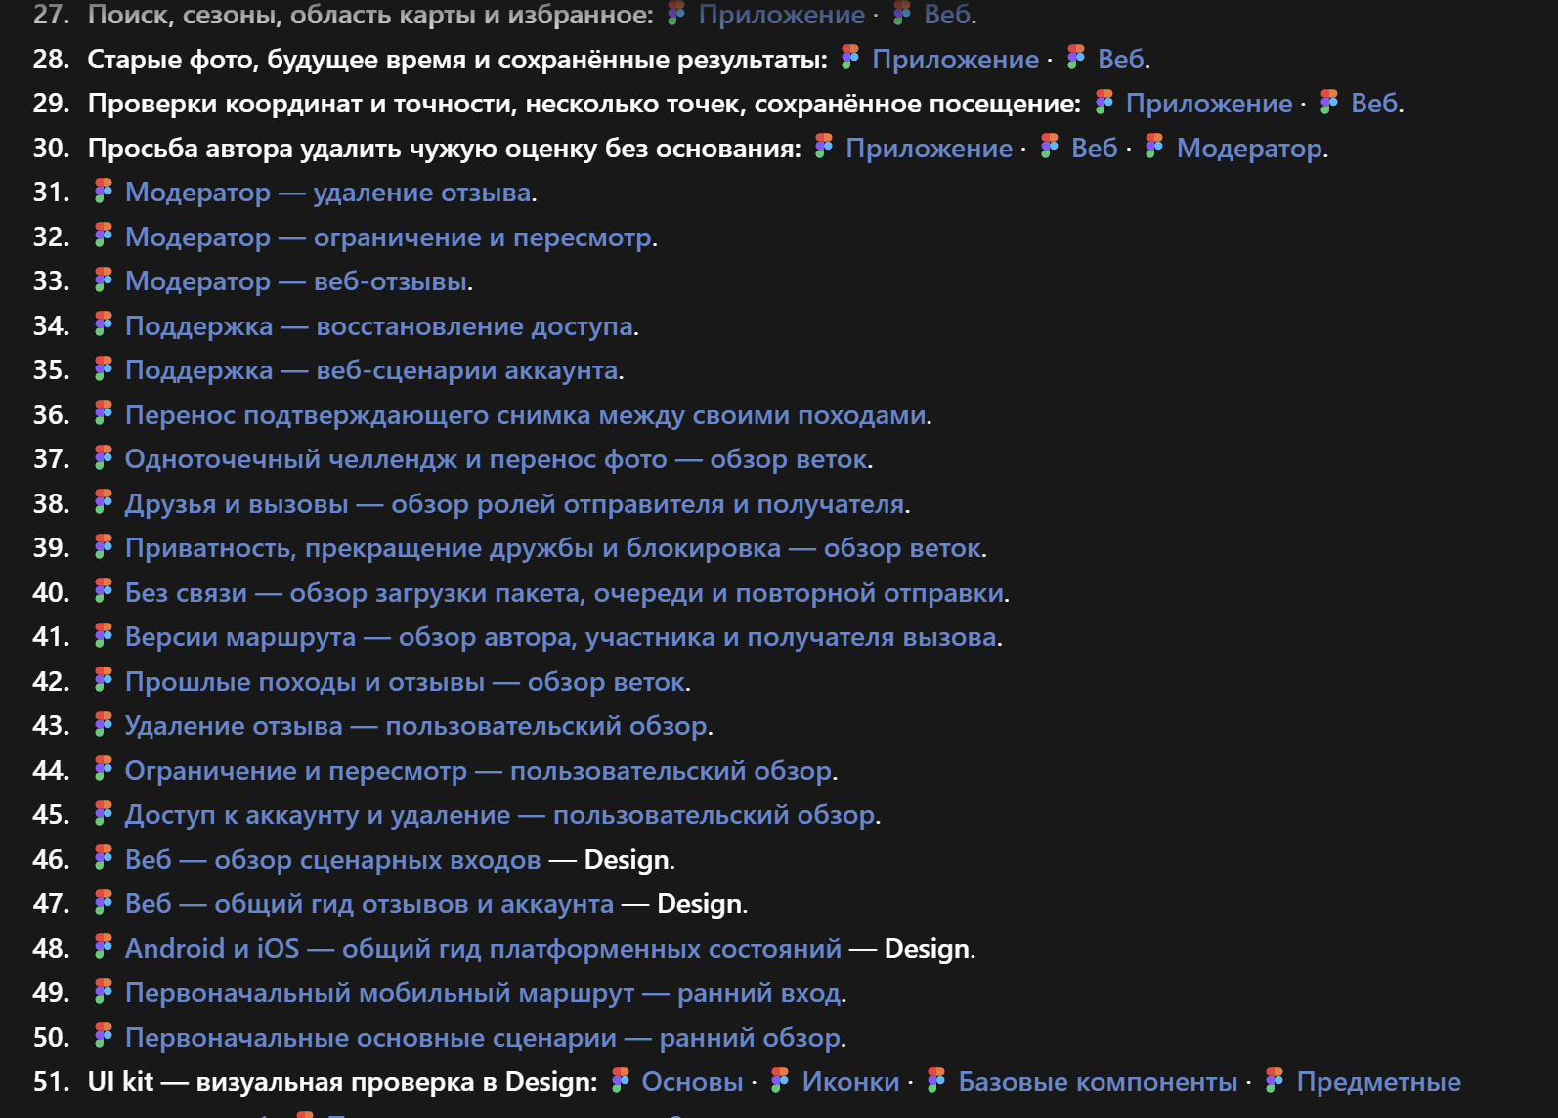Click Figma icon in row 38

pyautogui.click(x=104, y=502)
